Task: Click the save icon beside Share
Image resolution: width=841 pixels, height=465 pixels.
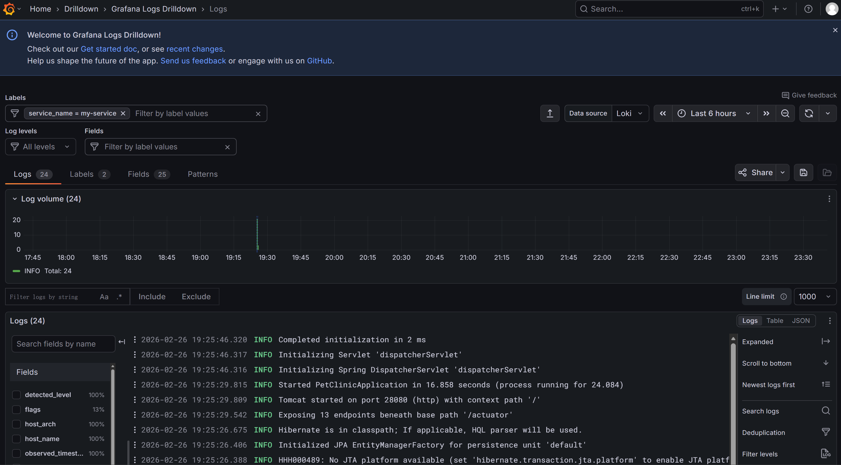Action: pos(804,173)
